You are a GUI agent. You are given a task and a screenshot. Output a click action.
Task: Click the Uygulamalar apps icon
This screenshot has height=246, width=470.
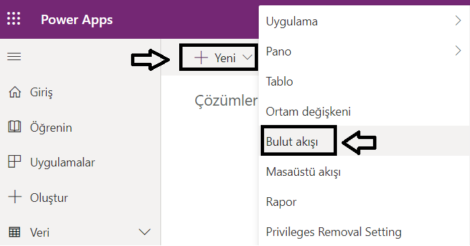coord(15,162)
